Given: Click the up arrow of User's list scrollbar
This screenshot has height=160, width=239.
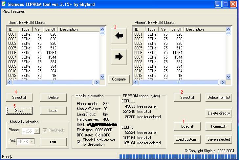Looking at the screenshot, I should (102, 29).
